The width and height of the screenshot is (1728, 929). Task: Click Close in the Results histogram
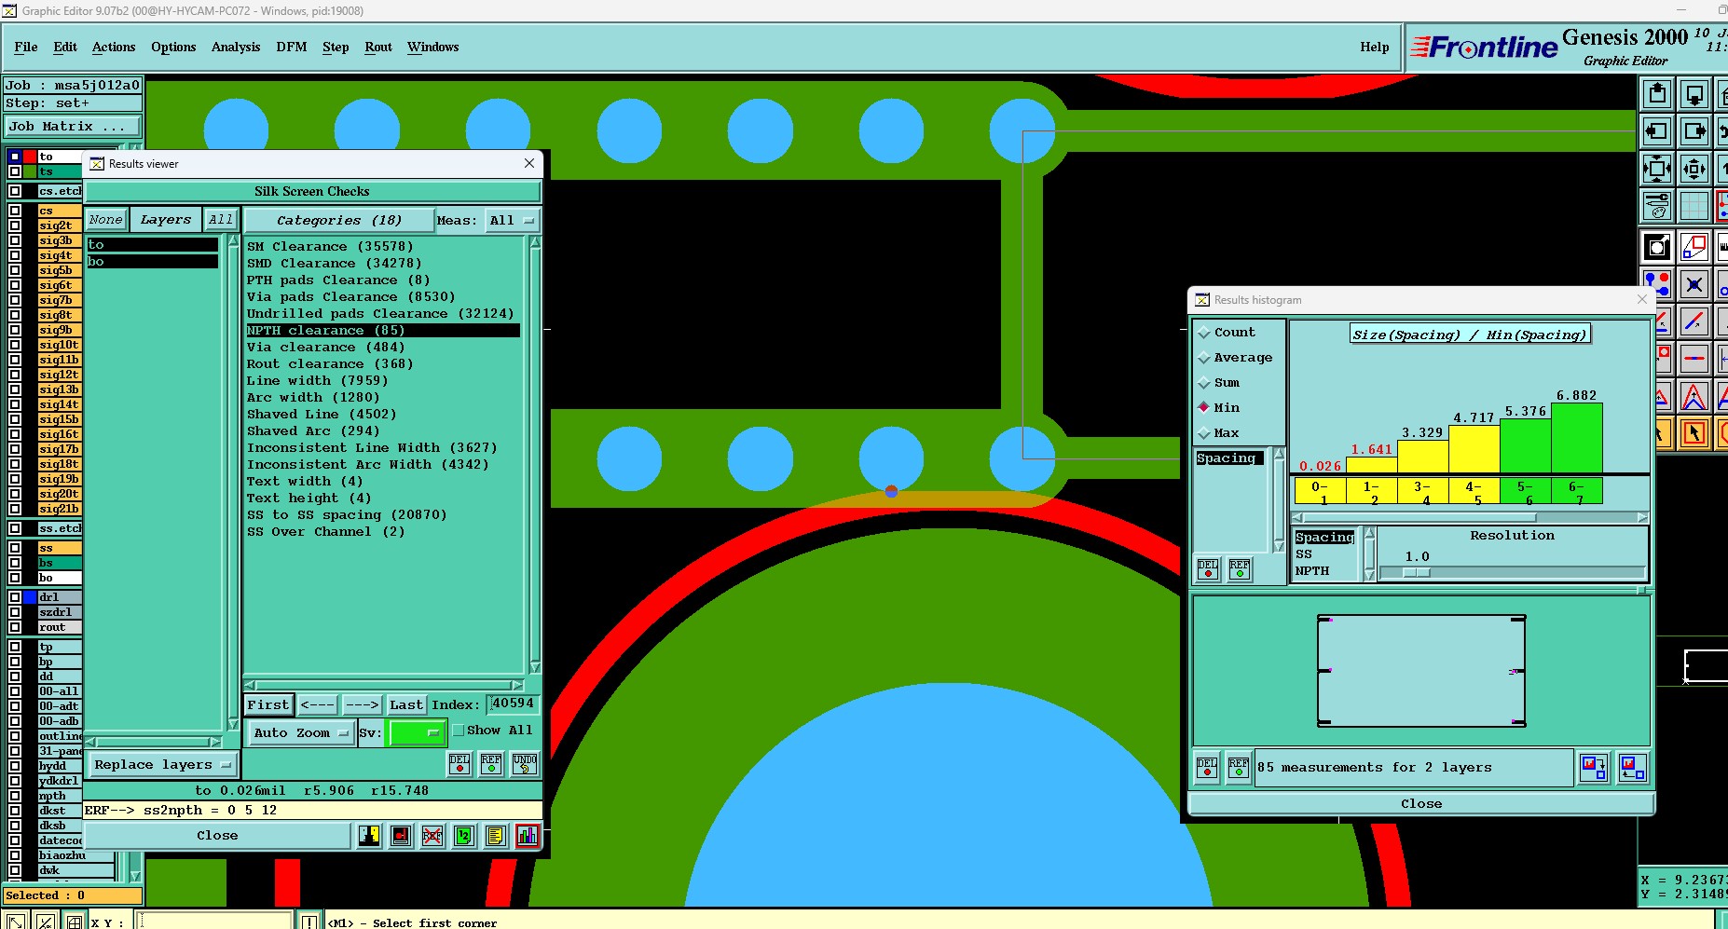tap(1421, 803)
